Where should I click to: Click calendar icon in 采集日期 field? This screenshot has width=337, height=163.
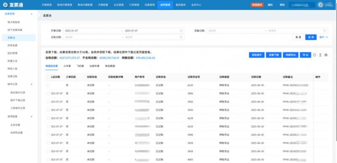click(x=325, y=31)
